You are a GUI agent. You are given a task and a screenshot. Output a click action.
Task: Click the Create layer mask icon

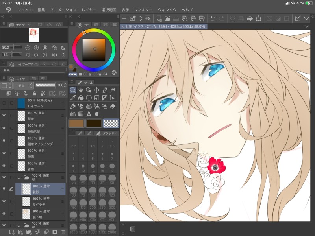54,232
